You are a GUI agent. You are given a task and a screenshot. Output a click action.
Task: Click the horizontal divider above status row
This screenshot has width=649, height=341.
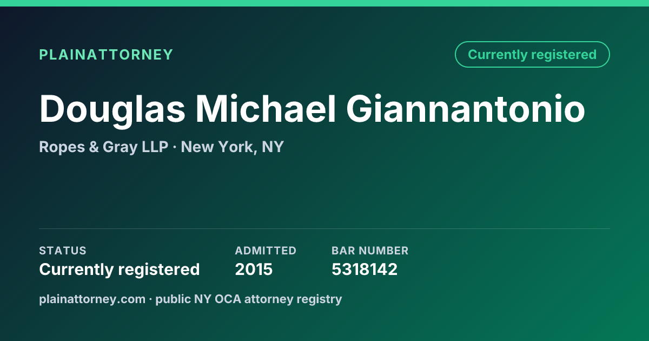325,228
